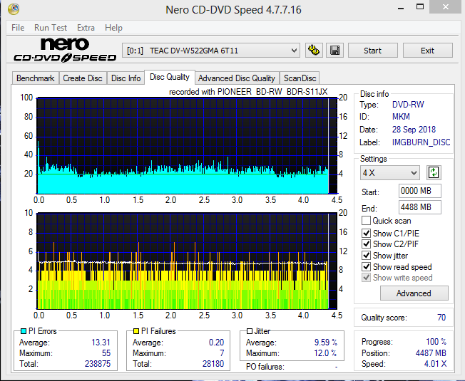This screenshot has width=465, height=381.
Task: Maximize the Nero window
Action: click(x=420, y=6)
